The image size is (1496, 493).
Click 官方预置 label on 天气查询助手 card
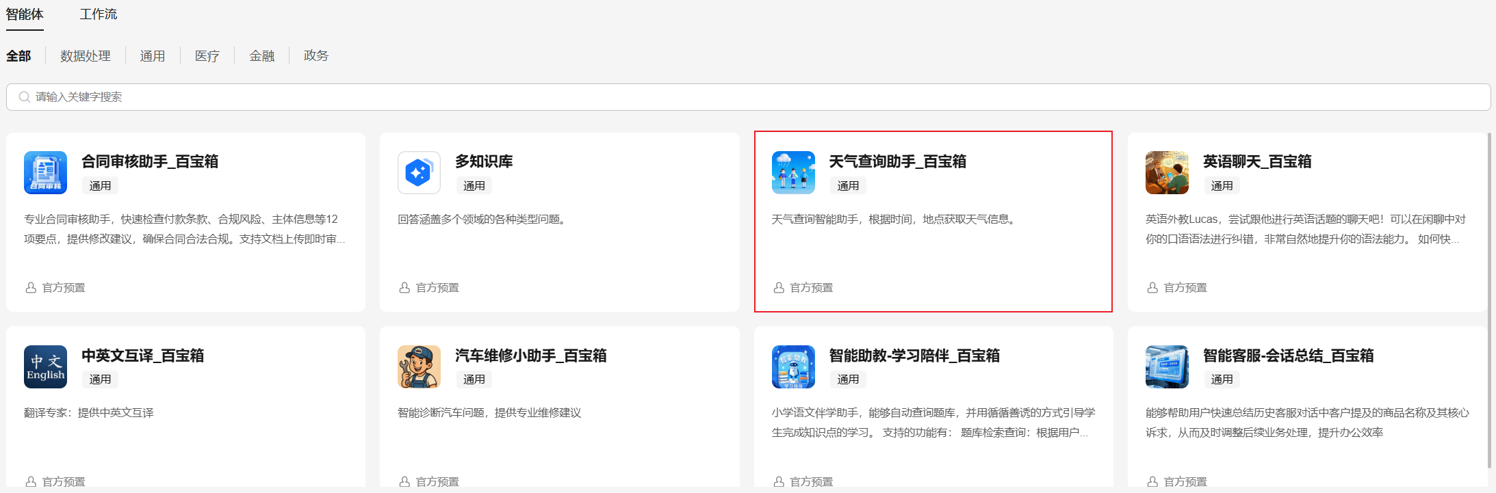click(812, 288)
